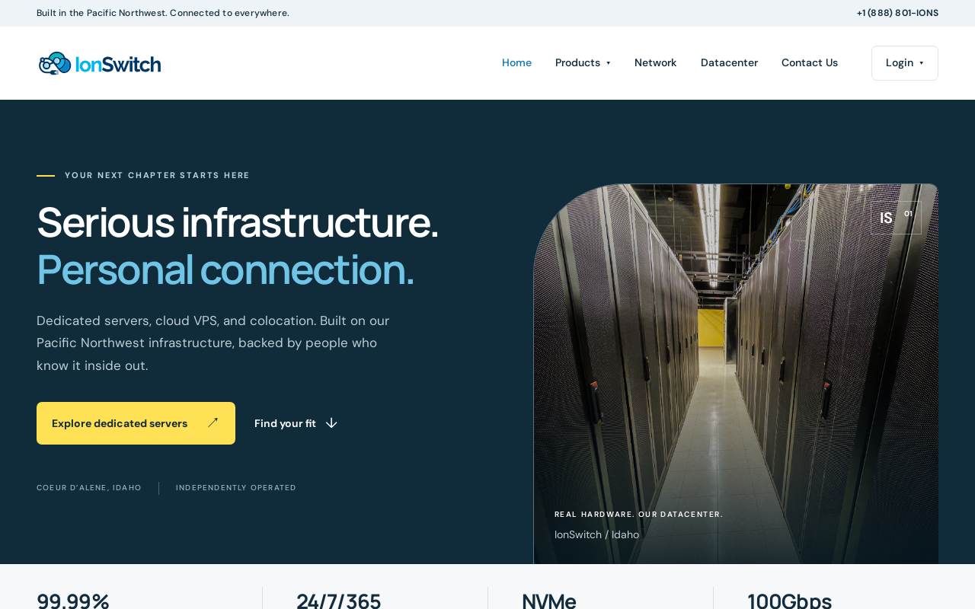The image size is (975, 609).
Task: Click the 99.99% statistic
Action: (73, 600)
